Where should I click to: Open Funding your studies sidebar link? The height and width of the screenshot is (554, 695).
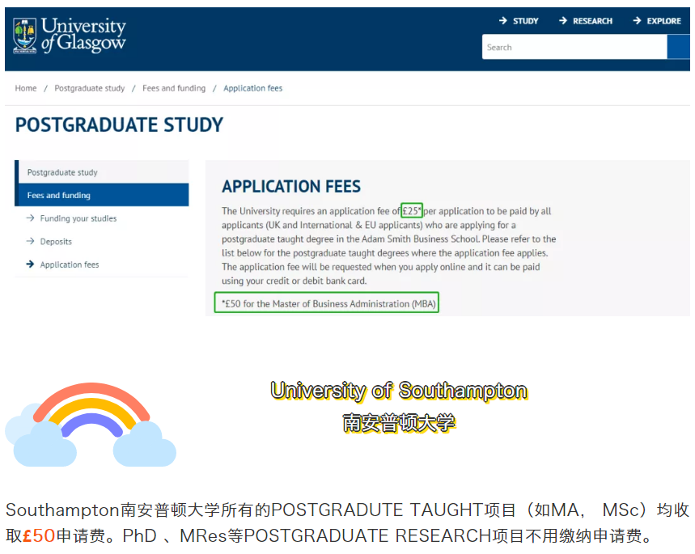(x=78, y=218)
